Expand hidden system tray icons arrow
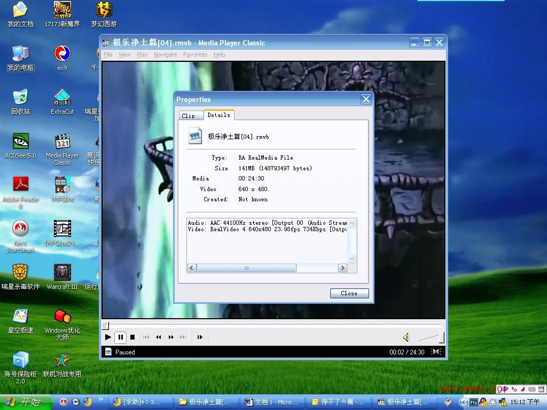 click(x=463, y=403)
